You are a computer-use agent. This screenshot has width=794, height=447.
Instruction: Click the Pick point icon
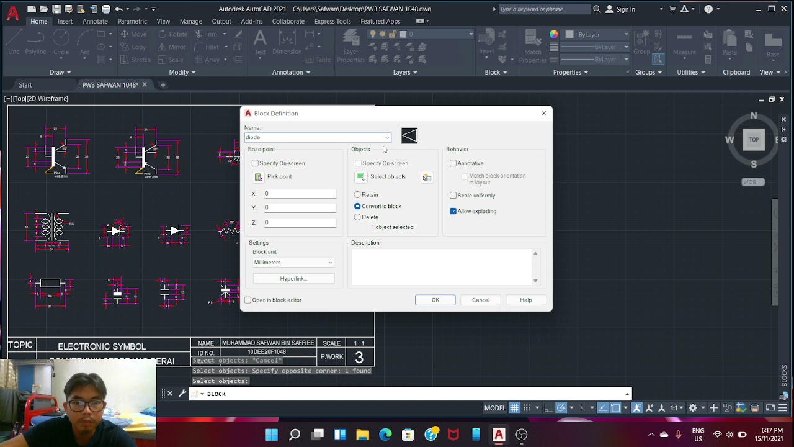259,177
